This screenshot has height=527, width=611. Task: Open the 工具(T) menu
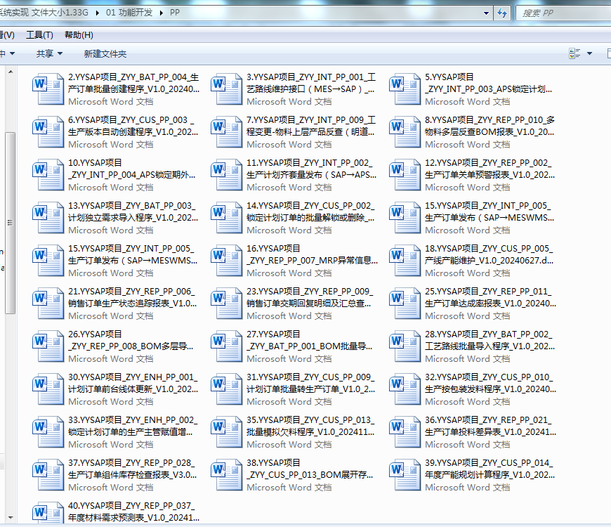pyautogui.click(x=39, y=35)
